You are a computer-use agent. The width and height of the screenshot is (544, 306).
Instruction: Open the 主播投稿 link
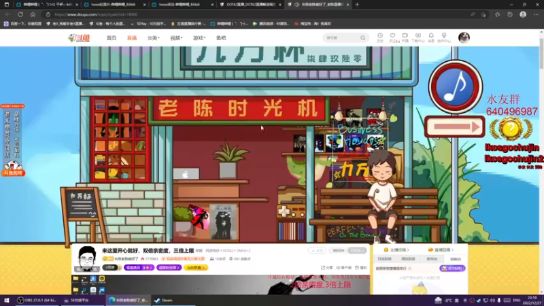pos(396,250)
